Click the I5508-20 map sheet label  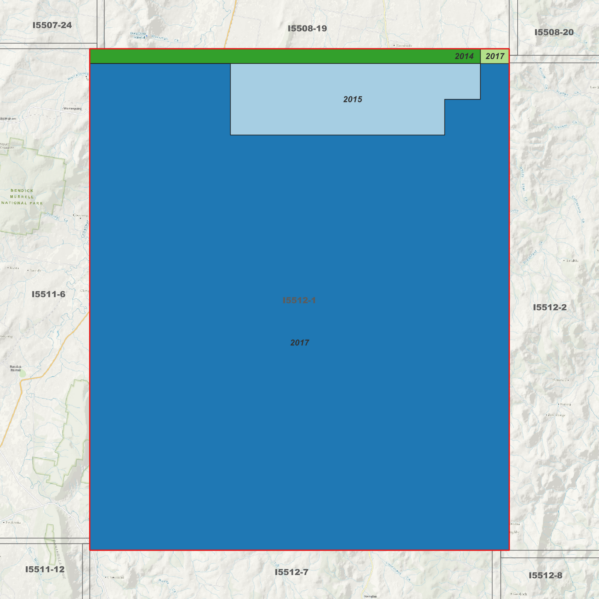click(554, 32)
